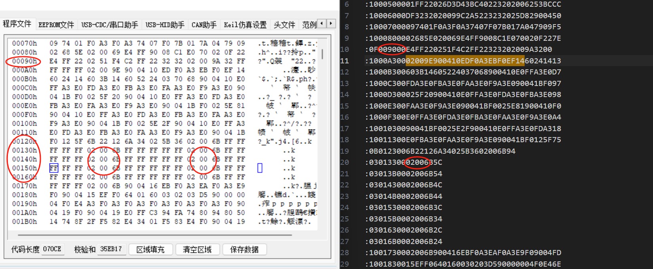Click editor line :03016B0002006B24
This screenshot has height=269, width=653.
tap(403, 241)
